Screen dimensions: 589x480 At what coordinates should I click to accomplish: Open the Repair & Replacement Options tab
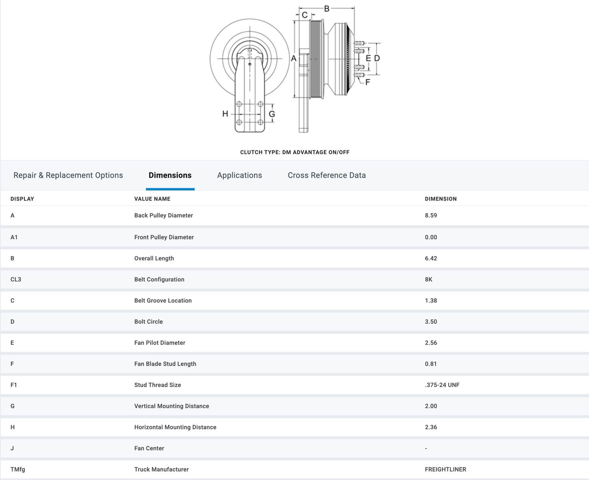click(x=68, y=175)
